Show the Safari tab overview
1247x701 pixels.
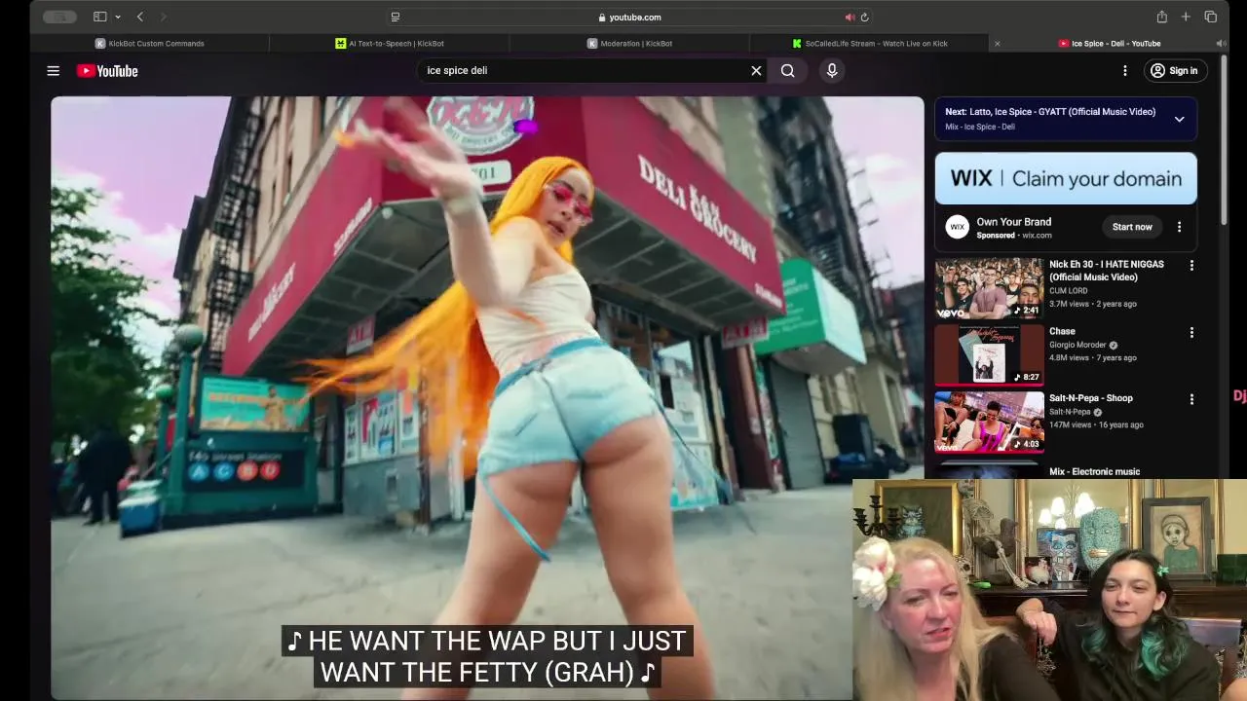pyautogui.click(x=1210, y=17)
